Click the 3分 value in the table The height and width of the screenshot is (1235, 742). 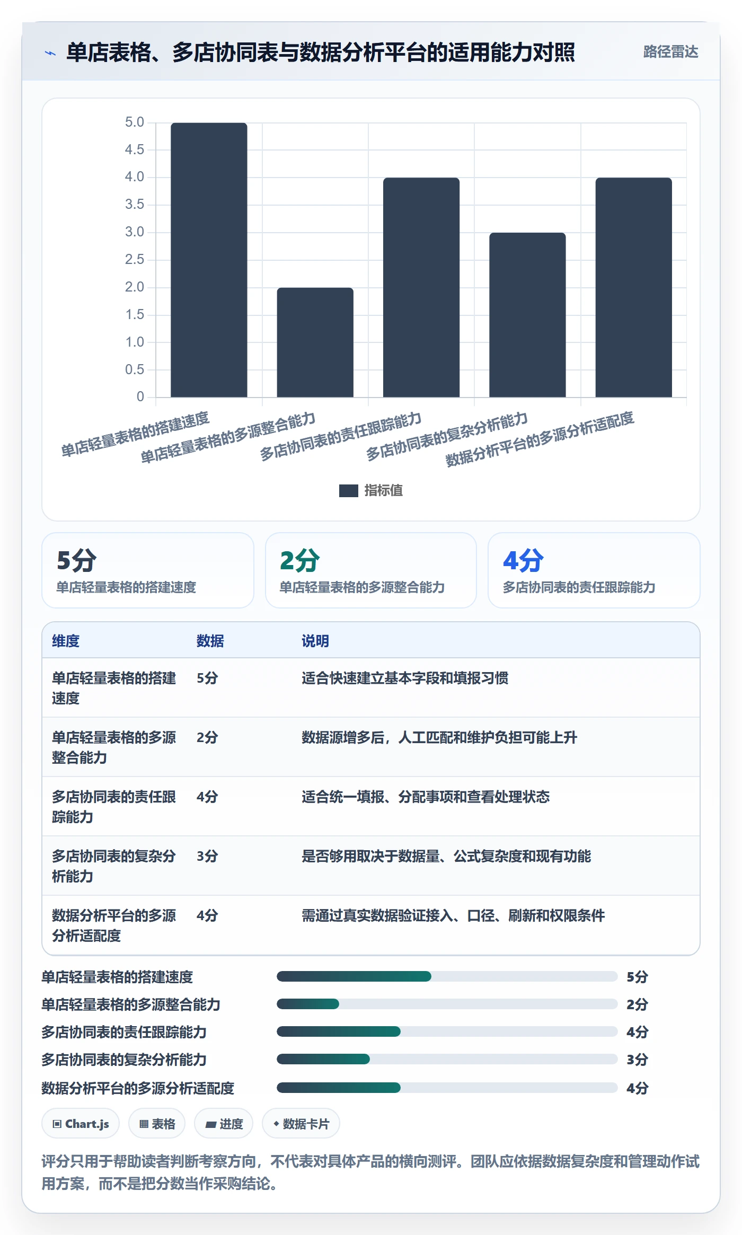click(207, 856)
